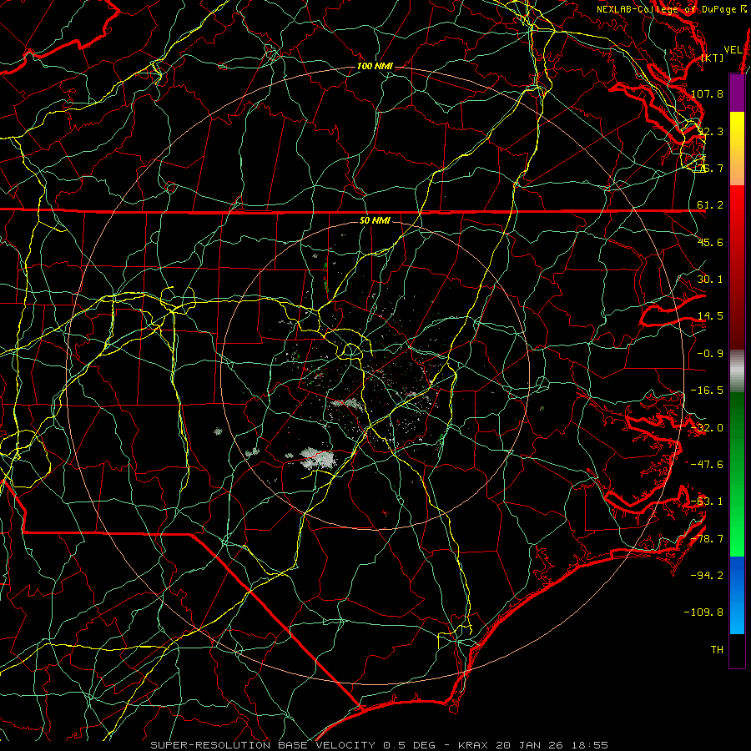Click the -63.1 scale value
Image resolution: width=751 pixels, height=751 pixels.
707,502
